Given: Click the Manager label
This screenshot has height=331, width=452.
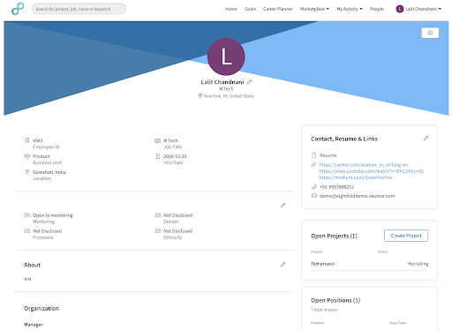Looking at the screenshot, I should (34, 325).
